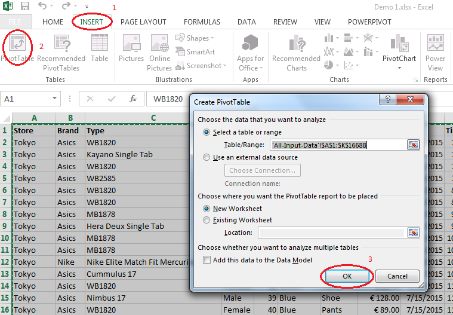Viewport: 453px width, 315px height.
Task: Click the Excel application icon
Action: 8,6
